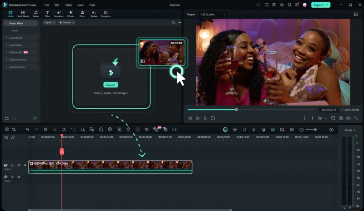364x211 pixels.
Task: Hide Video 1 track with eye icon
Action: (x=25, y=165)
